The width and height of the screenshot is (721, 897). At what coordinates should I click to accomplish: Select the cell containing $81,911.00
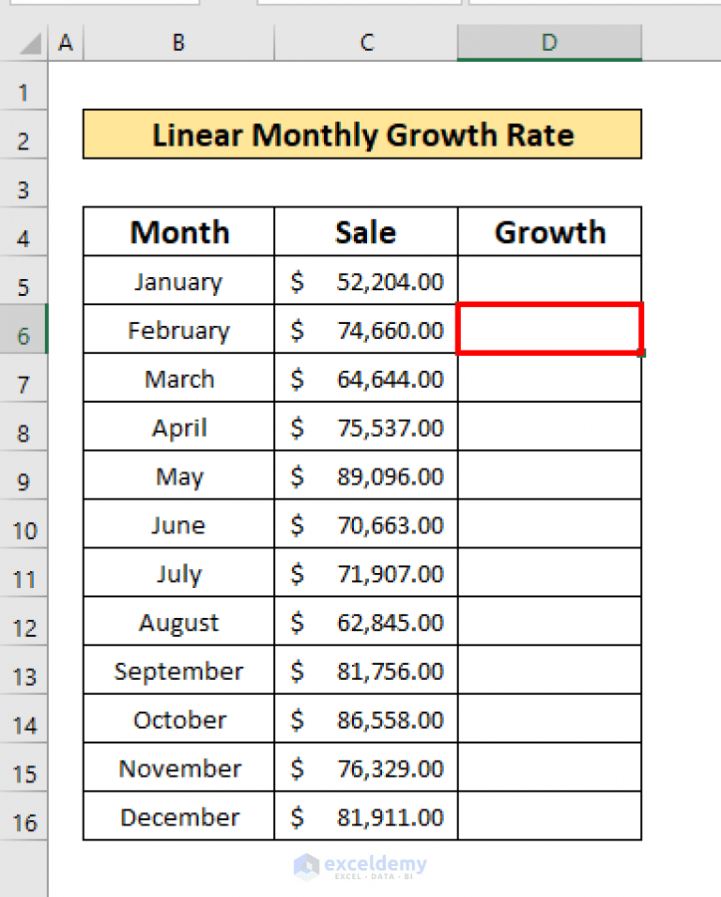coord(366,816)
